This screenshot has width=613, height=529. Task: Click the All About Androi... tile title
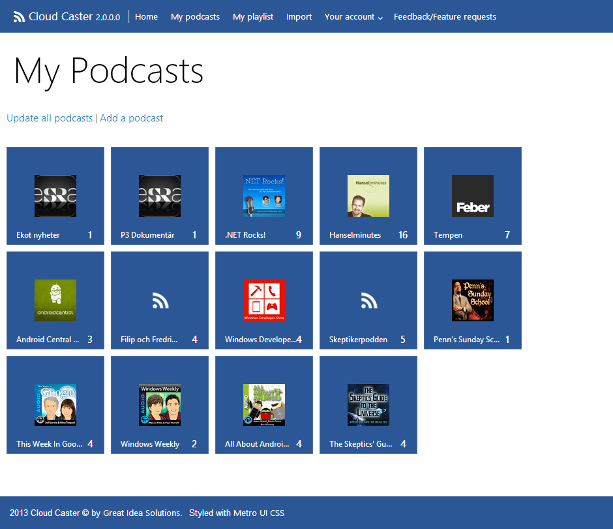click(257, 444)
